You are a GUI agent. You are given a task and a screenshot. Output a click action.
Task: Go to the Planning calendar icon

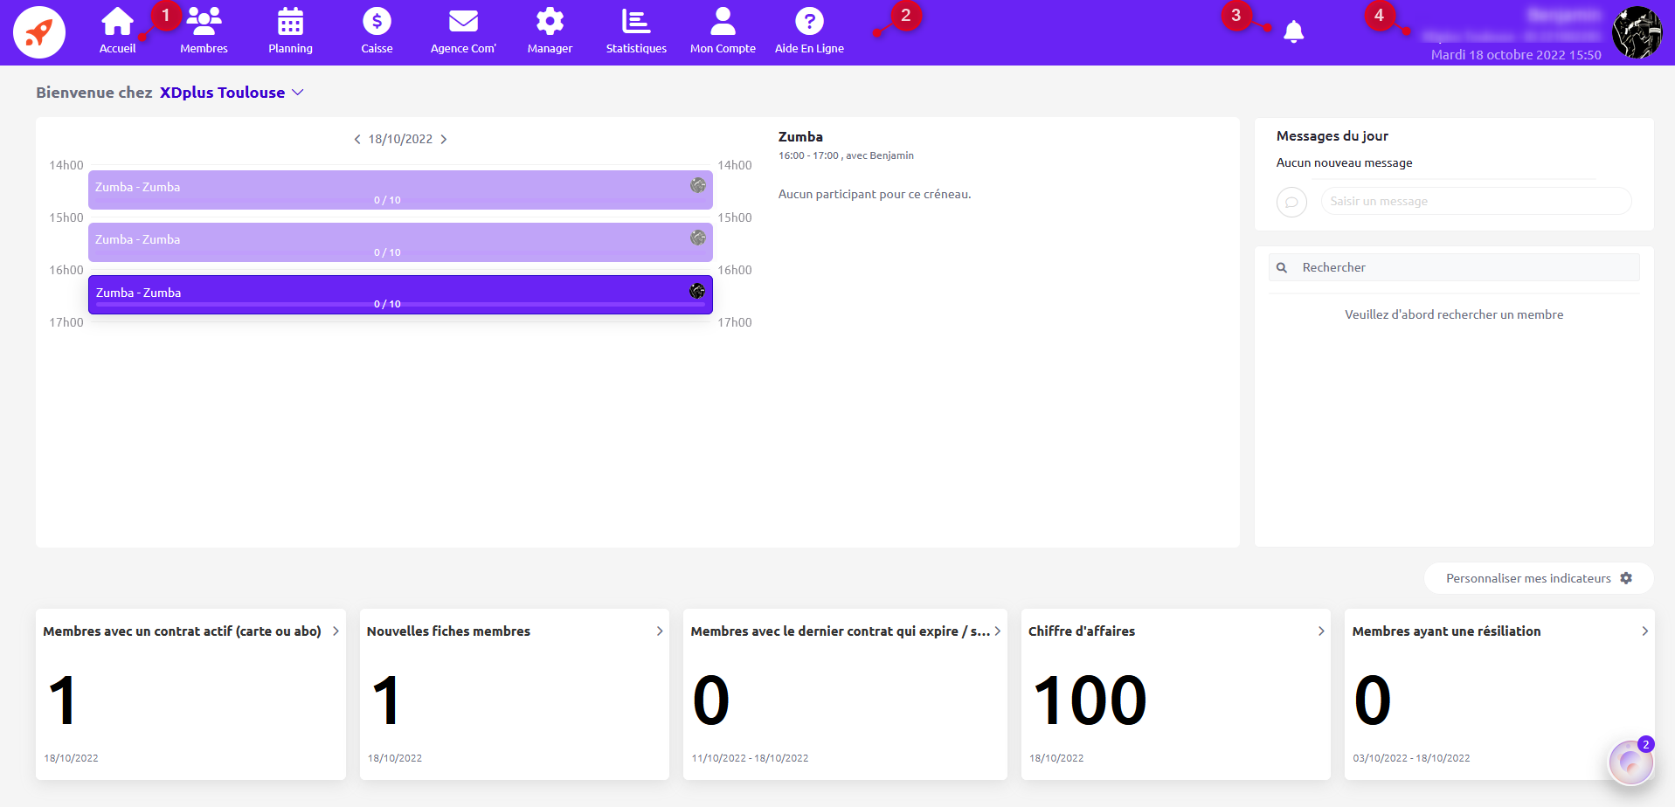pos(290,22)
